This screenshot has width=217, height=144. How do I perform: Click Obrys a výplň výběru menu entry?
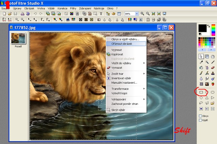click(126, 39)
